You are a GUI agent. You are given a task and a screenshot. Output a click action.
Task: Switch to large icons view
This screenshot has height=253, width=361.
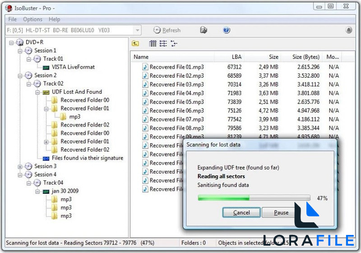[153, 43]
